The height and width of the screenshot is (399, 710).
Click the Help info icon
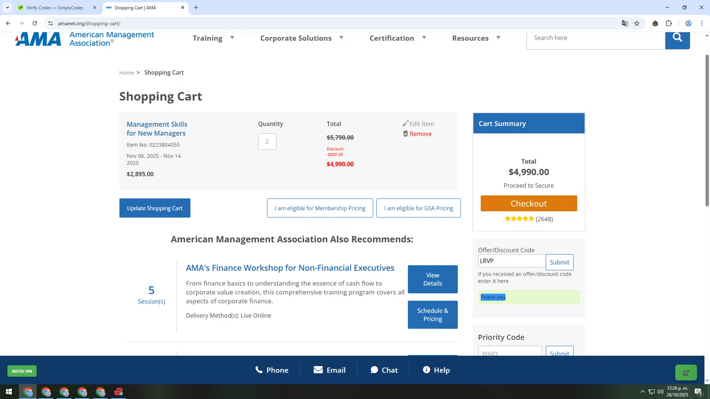click(426, 370)
